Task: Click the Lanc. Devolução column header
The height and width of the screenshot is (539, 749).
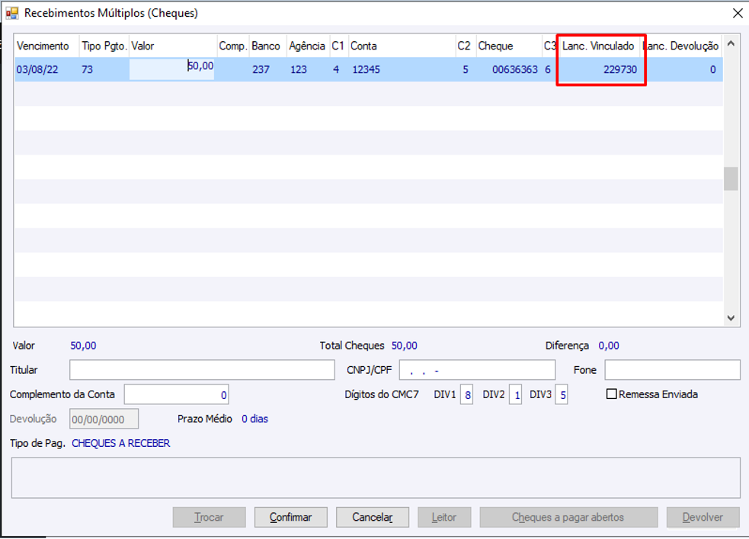Action: (x=682, y=46)
